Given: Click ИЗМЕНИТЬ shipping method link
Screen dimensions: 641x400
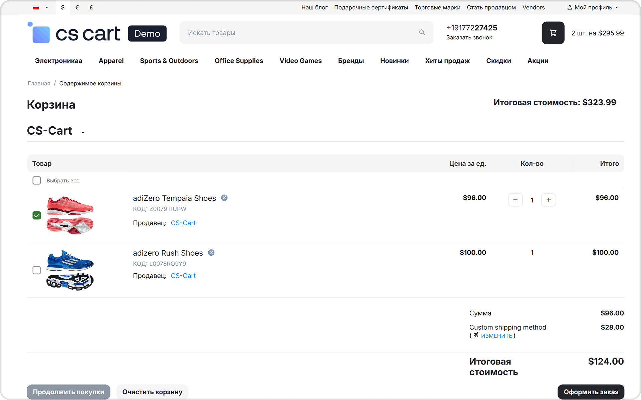Looking at the screenshot, I should click(496, 336).
